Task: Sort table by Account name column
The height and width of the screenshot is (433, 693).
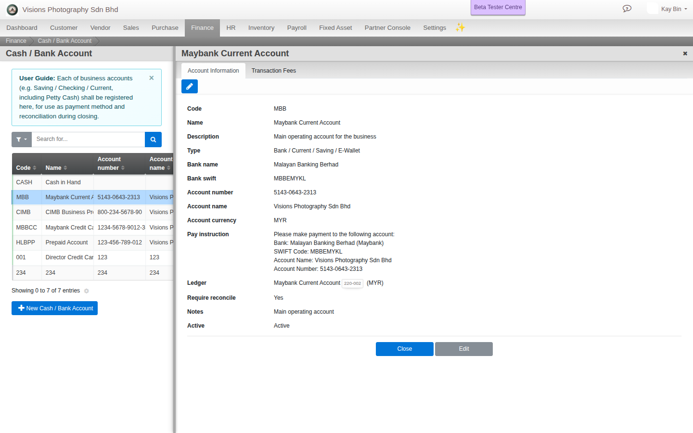Action: pyautogui.click(x=160, y=164)
